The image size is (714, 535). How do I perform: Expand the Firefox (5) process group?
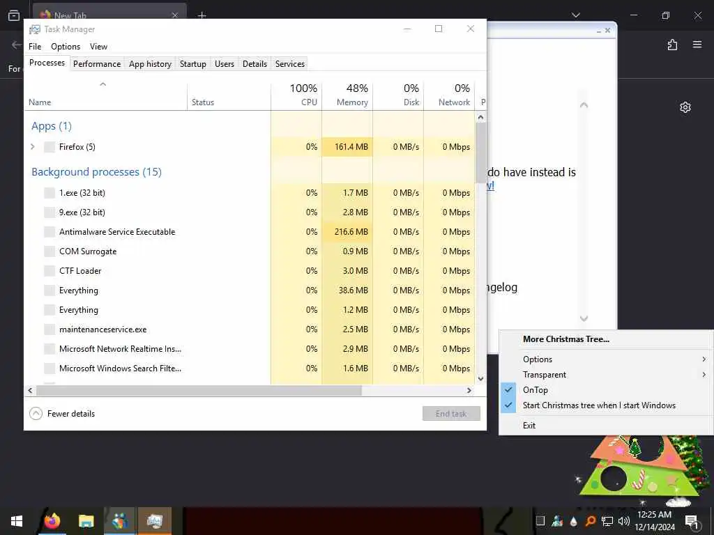click(32, 147)
